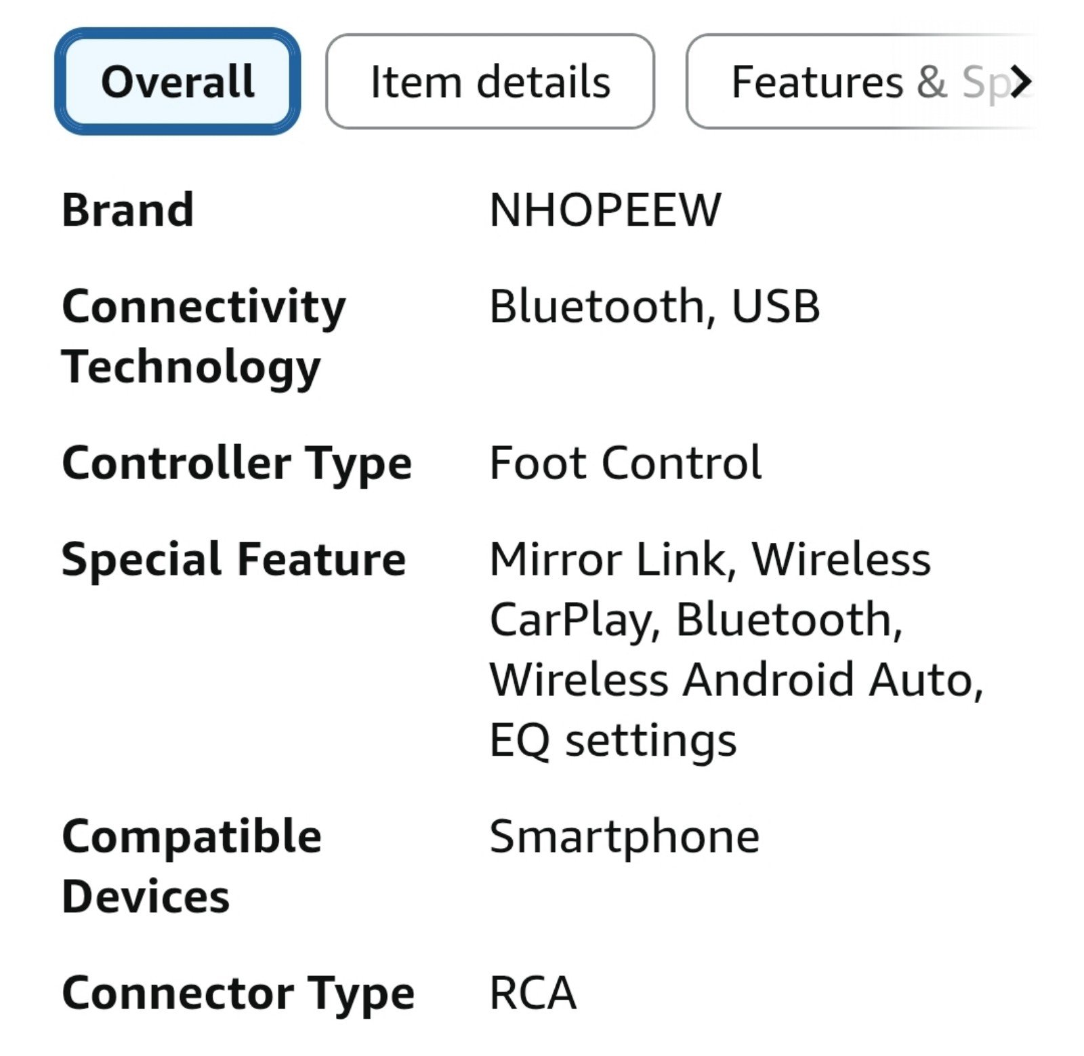The width and height of the screenshot is (1084, 1056).
Task: Switch to Features & Specs tab
Action: 860,81
